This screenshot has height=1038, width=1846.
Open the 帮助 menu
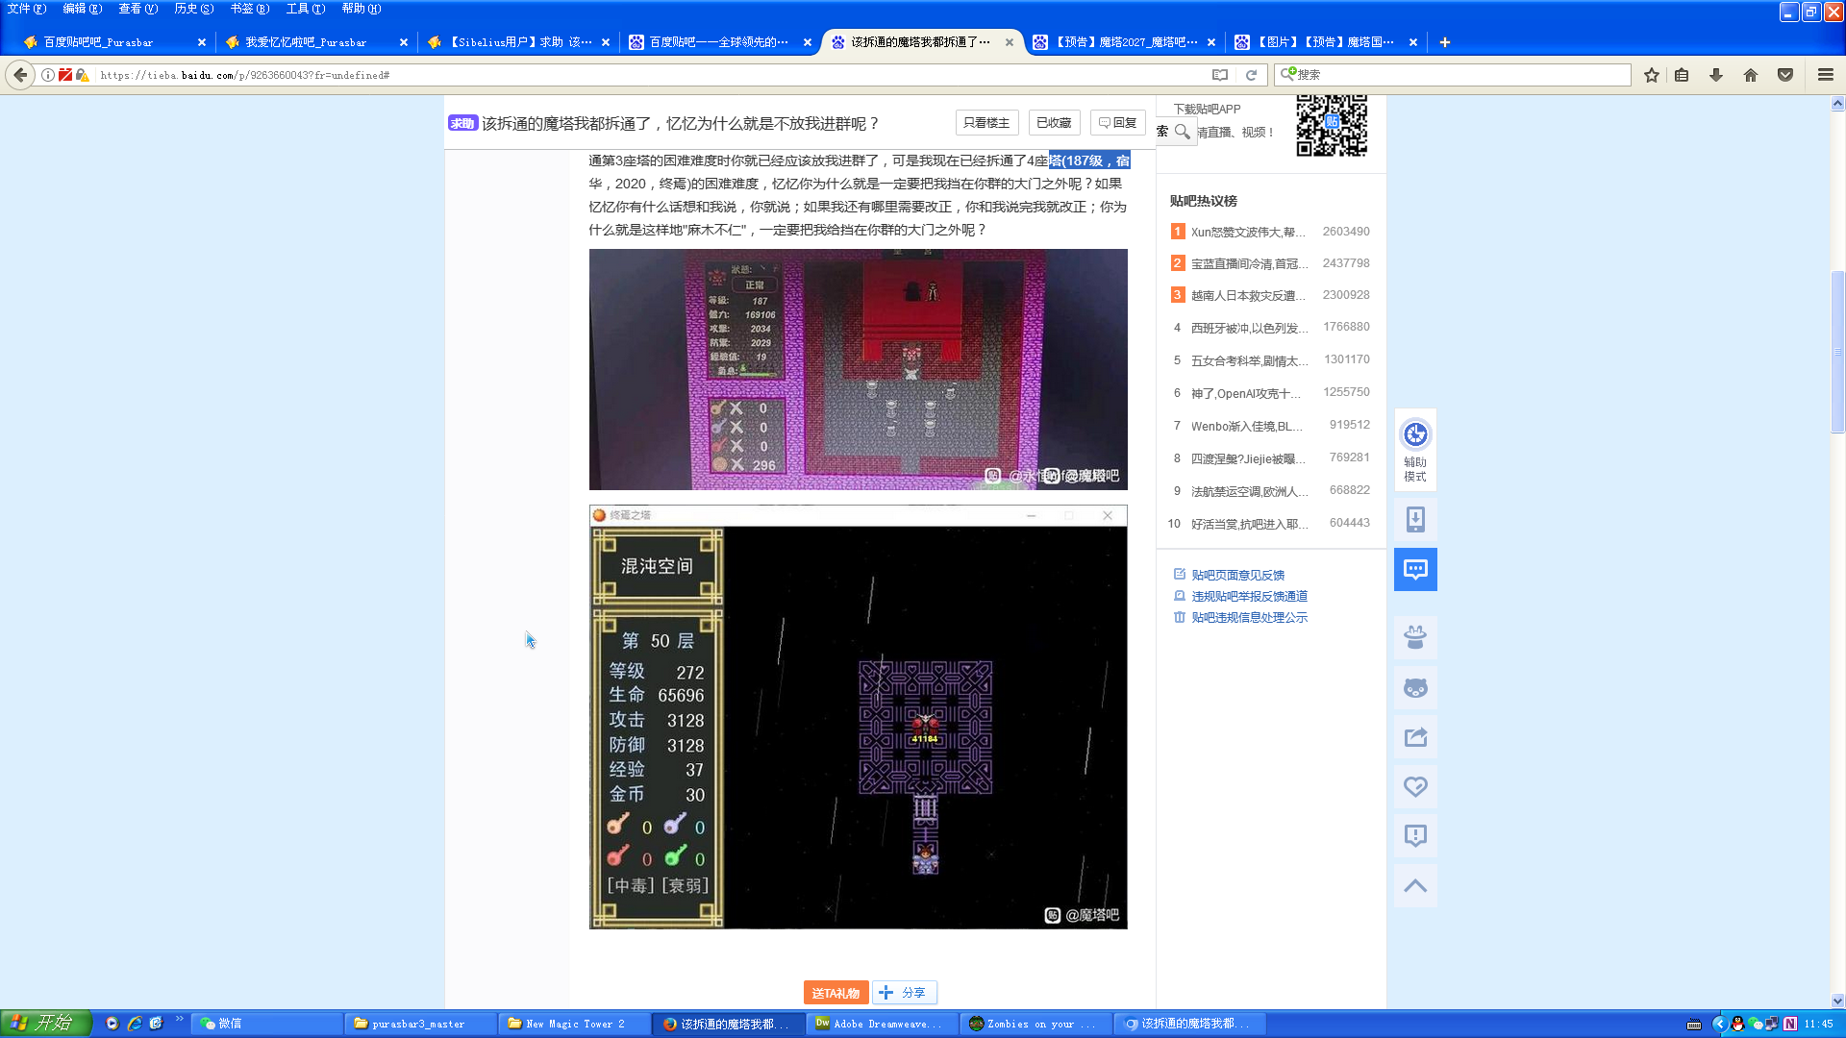pyautogui.click(x=361, y=9)
